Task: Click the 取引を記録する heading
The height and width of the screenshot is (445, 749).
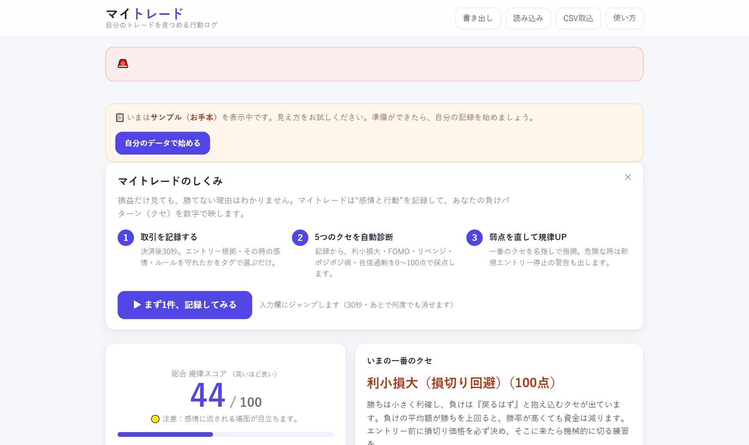Action: pos(169,237)
